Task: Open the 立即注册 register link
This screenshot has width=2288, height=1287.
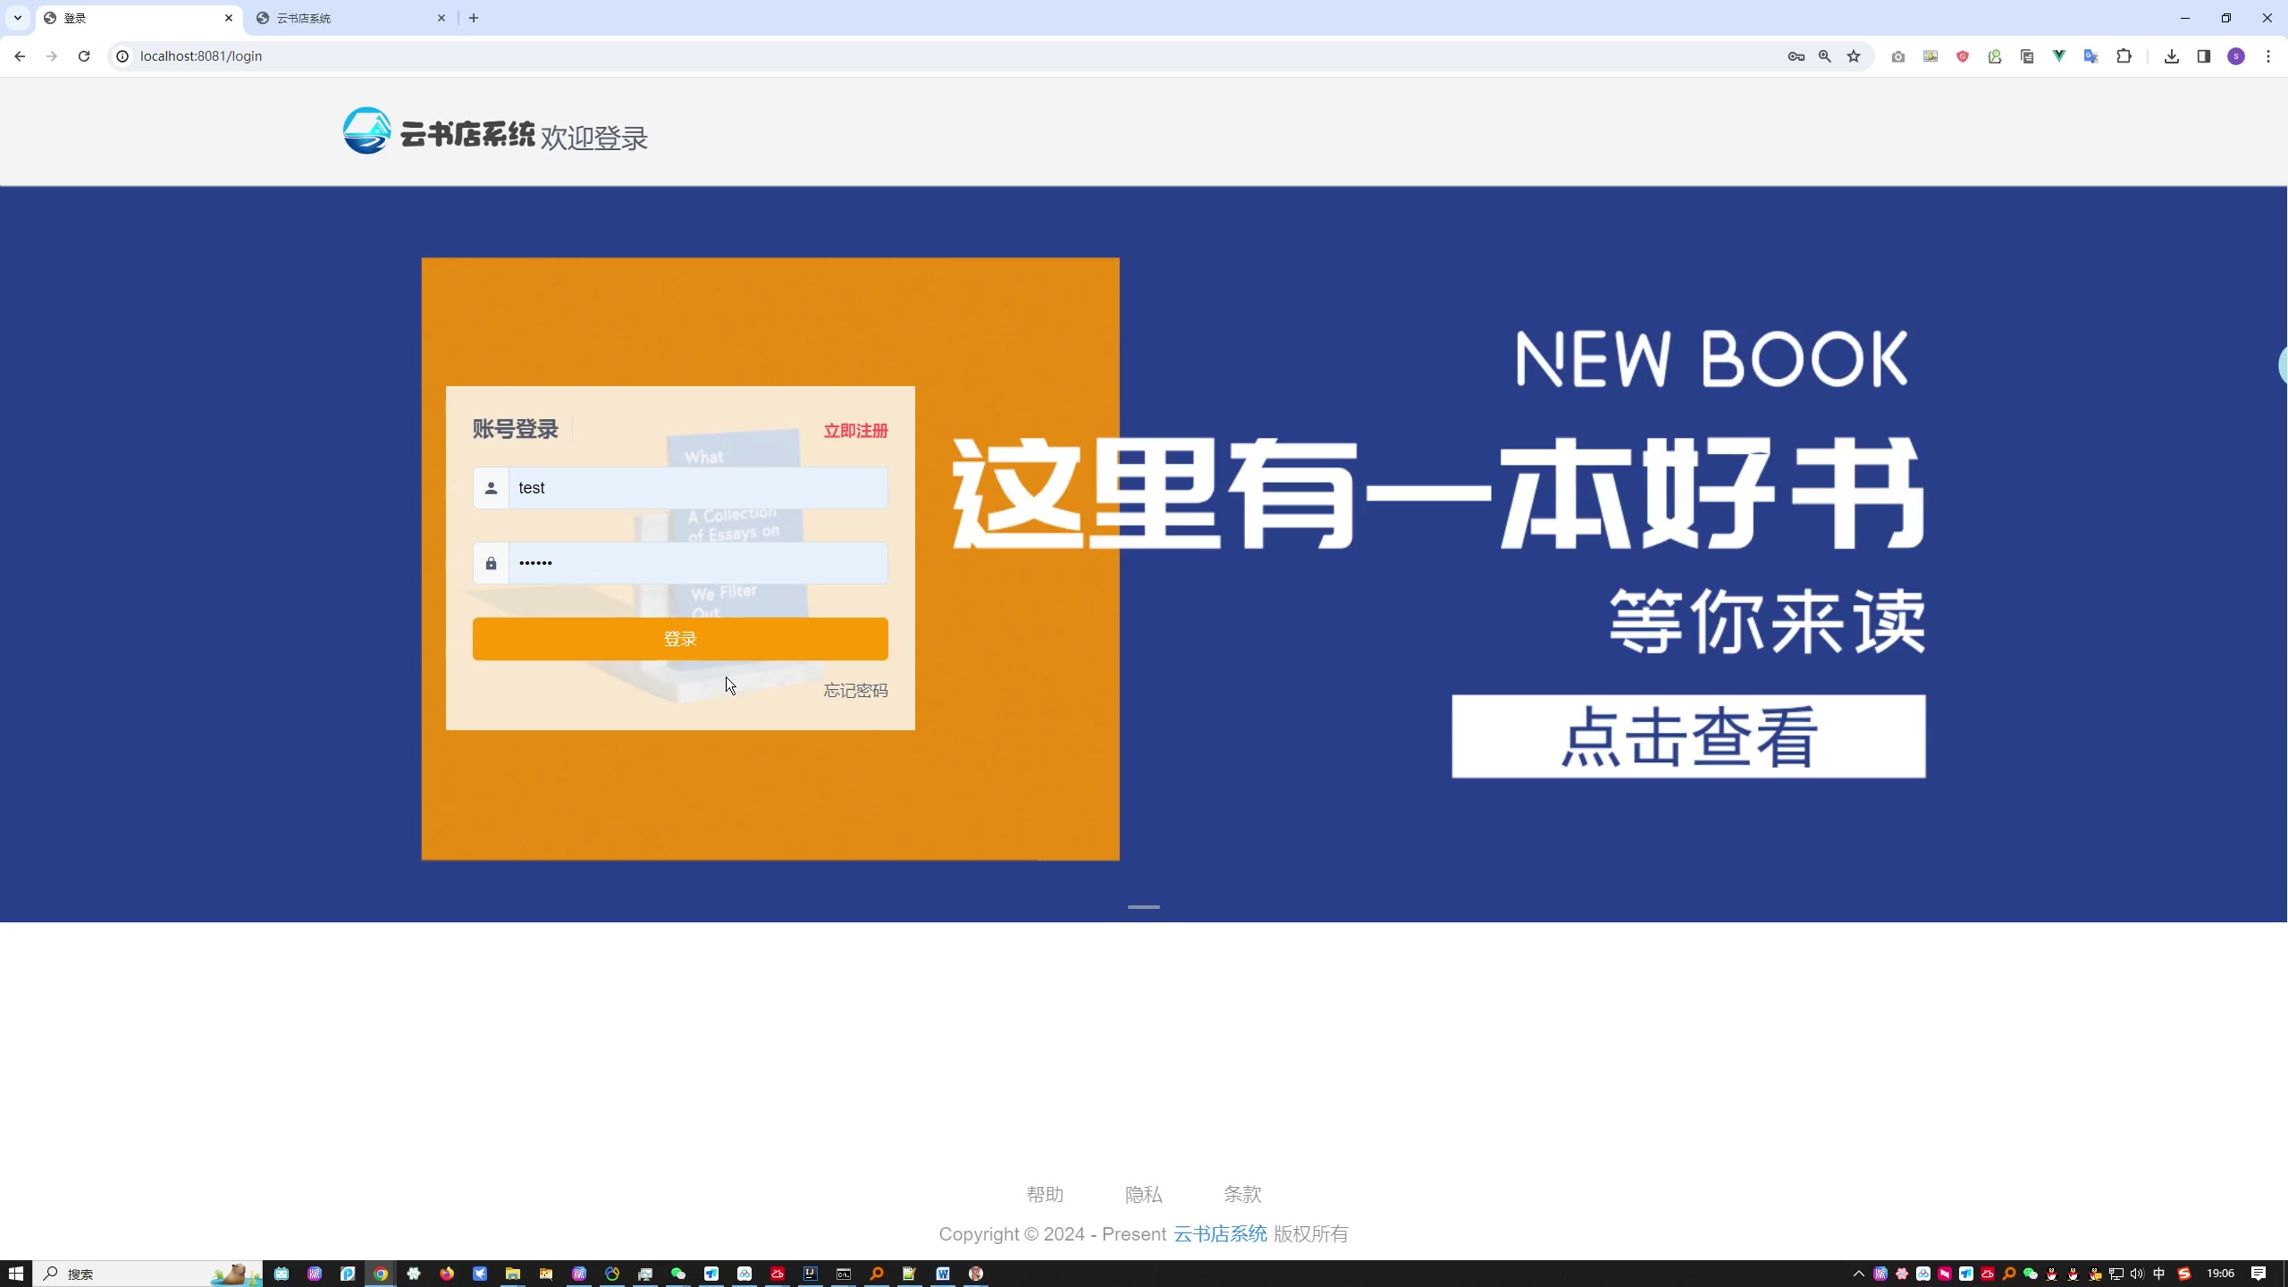Action: pos(855,431)
